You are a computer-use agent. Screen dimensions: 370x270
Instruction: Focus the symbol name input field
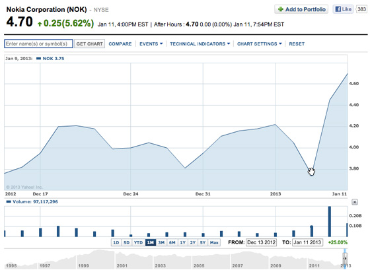(38, 44)
